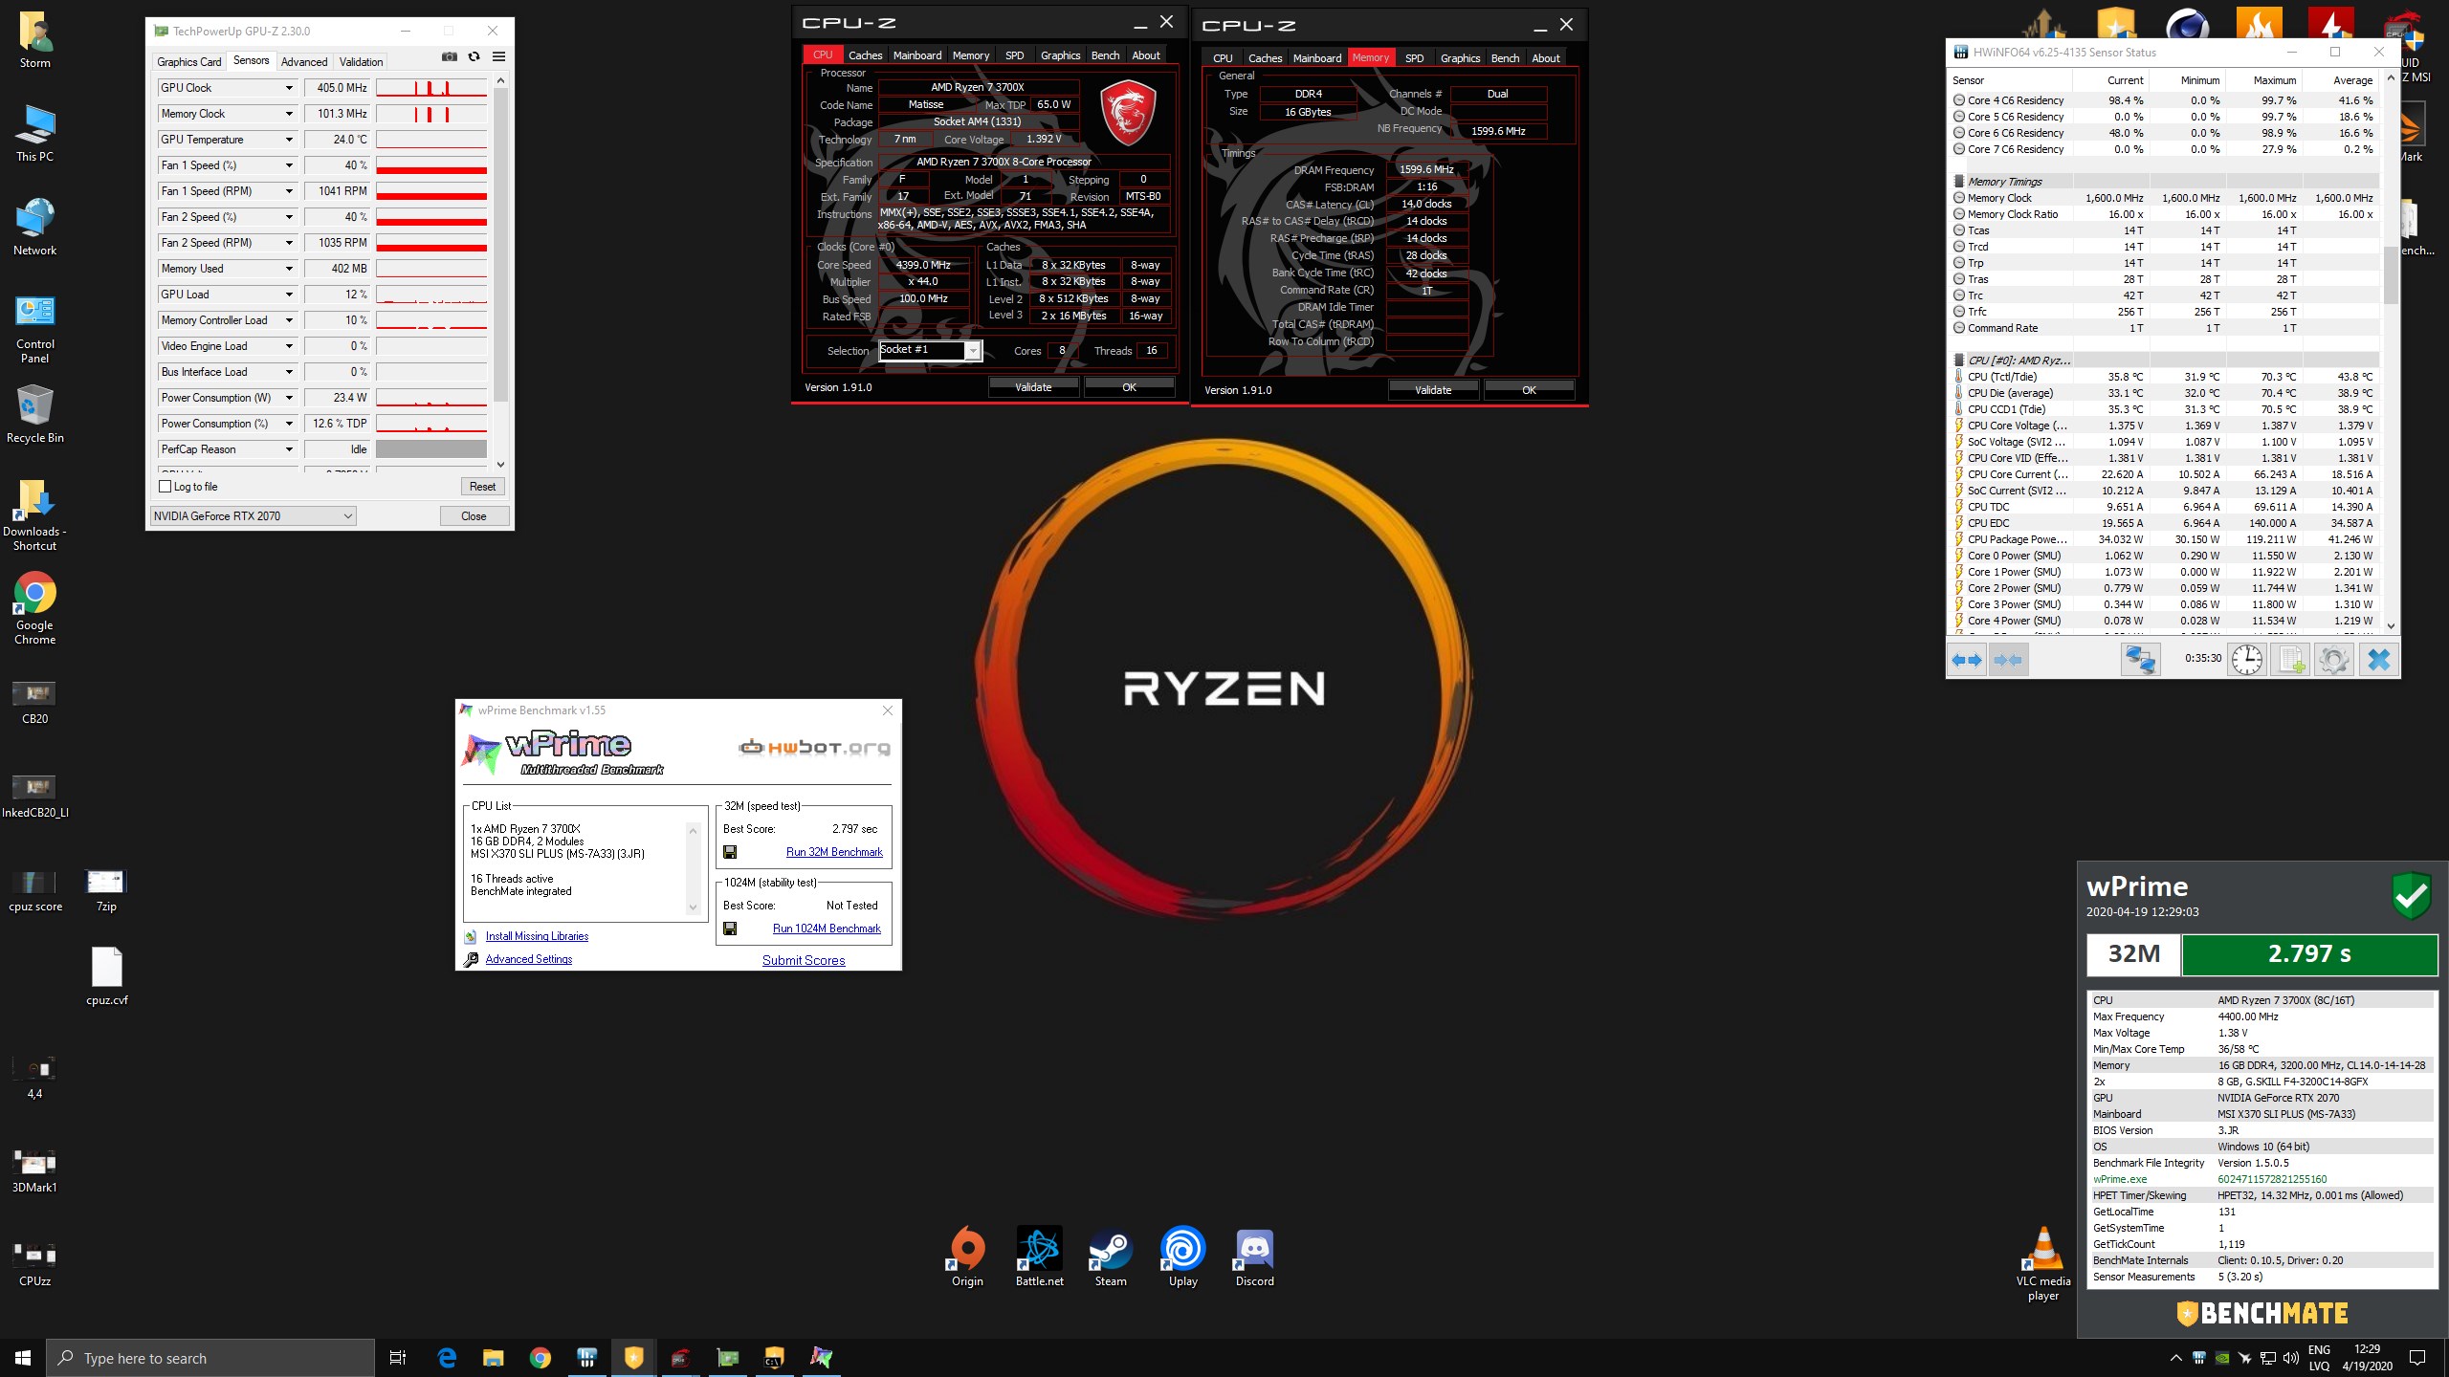Open File Explorer from taskbar
2449x1377 pixels.
(x=494, y=1357)
